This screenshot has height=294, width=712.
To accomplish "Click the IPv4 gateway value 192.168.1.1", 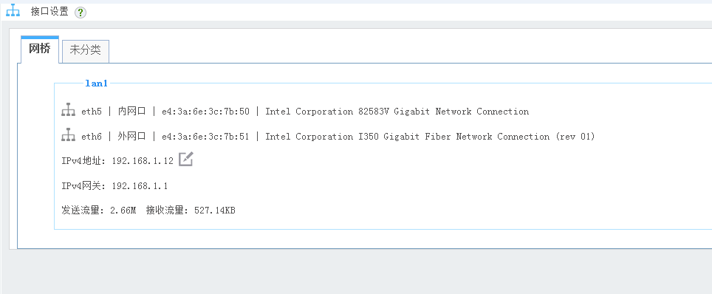I will pos(140,186).
